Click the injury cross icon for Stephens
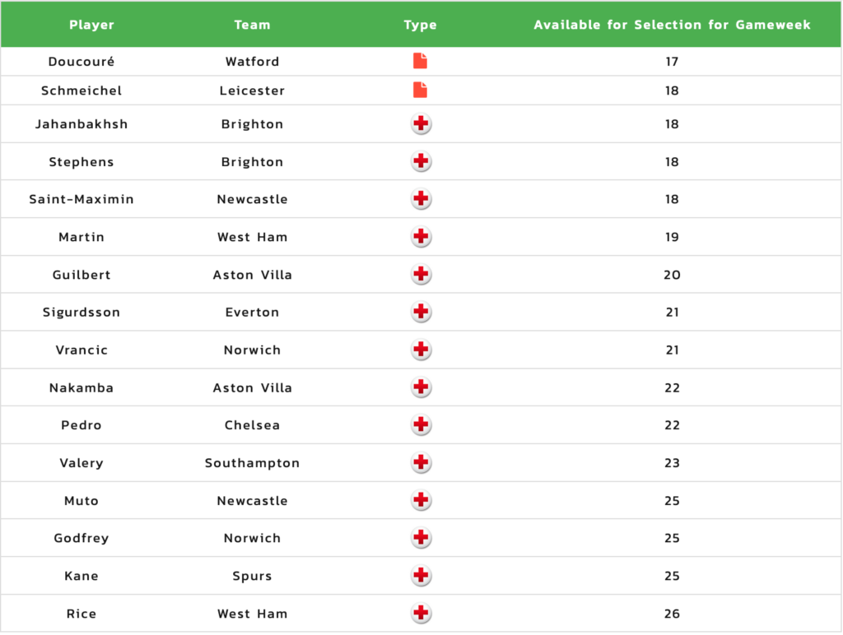 pos(421,161)
